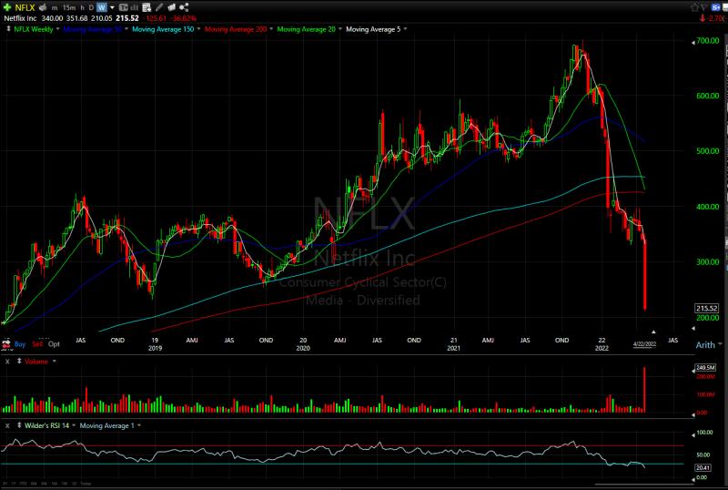Click the Netflix Inc company name
The height and width of the screenshot is (490, 728).
[x=20, y=18]
